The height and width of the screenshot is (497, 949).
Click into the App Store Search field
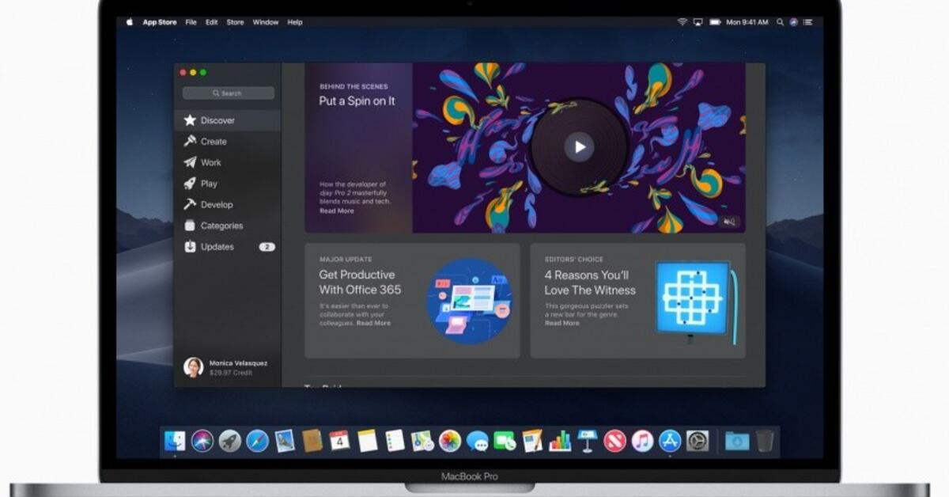coord(229,93)
